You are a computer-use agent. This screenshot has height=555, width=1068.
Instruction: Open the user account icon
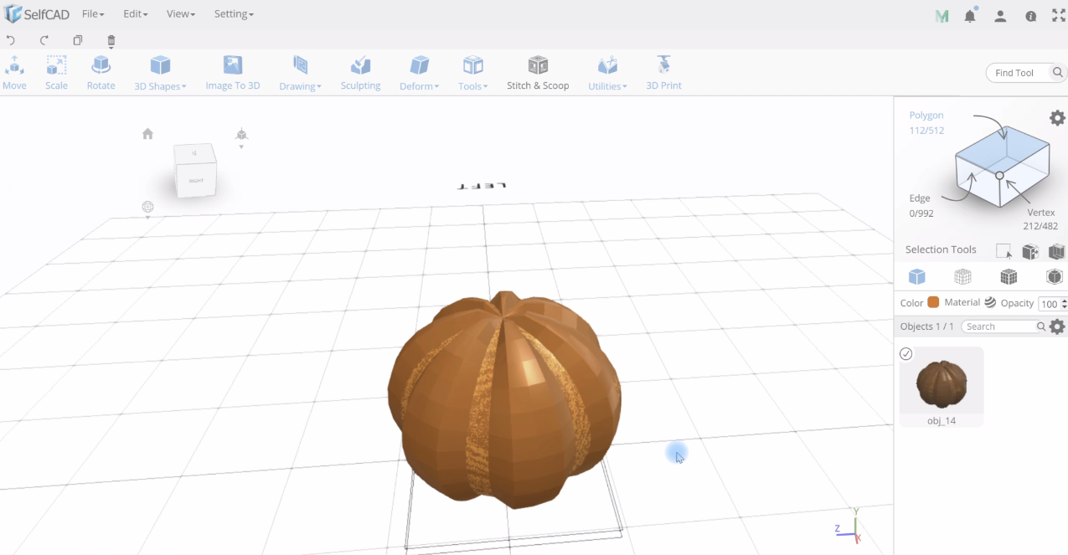(x=1000, y=16)
